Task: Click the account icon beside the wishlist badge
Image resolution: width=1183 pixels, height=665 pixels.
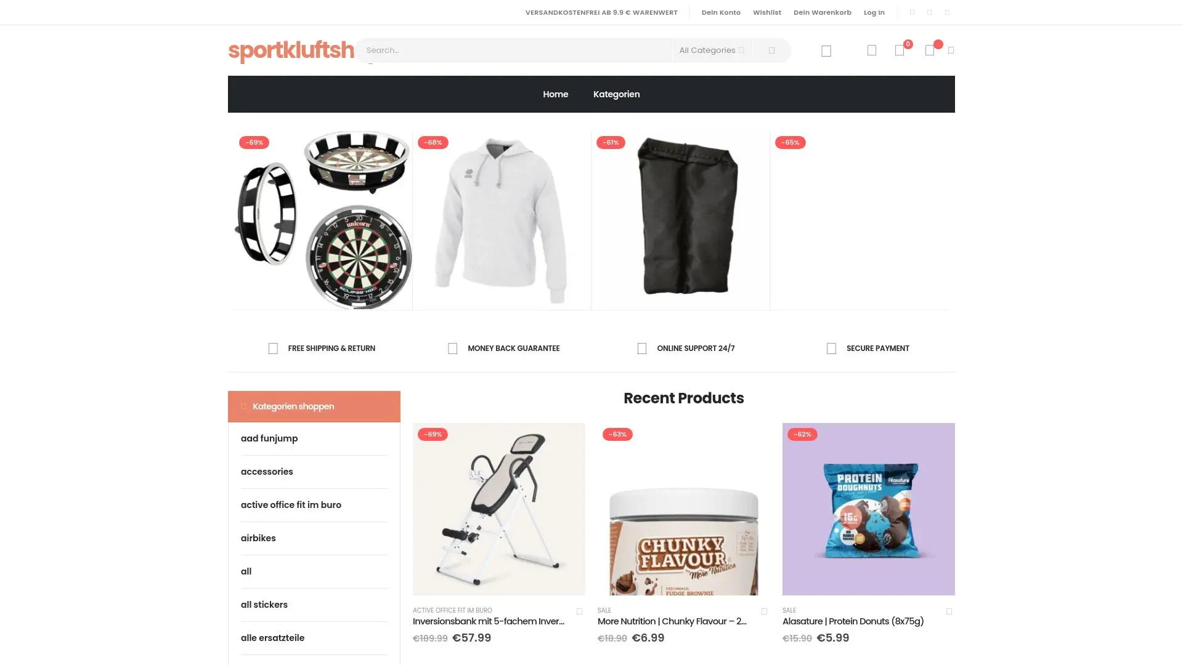Action: pos(872,50)
